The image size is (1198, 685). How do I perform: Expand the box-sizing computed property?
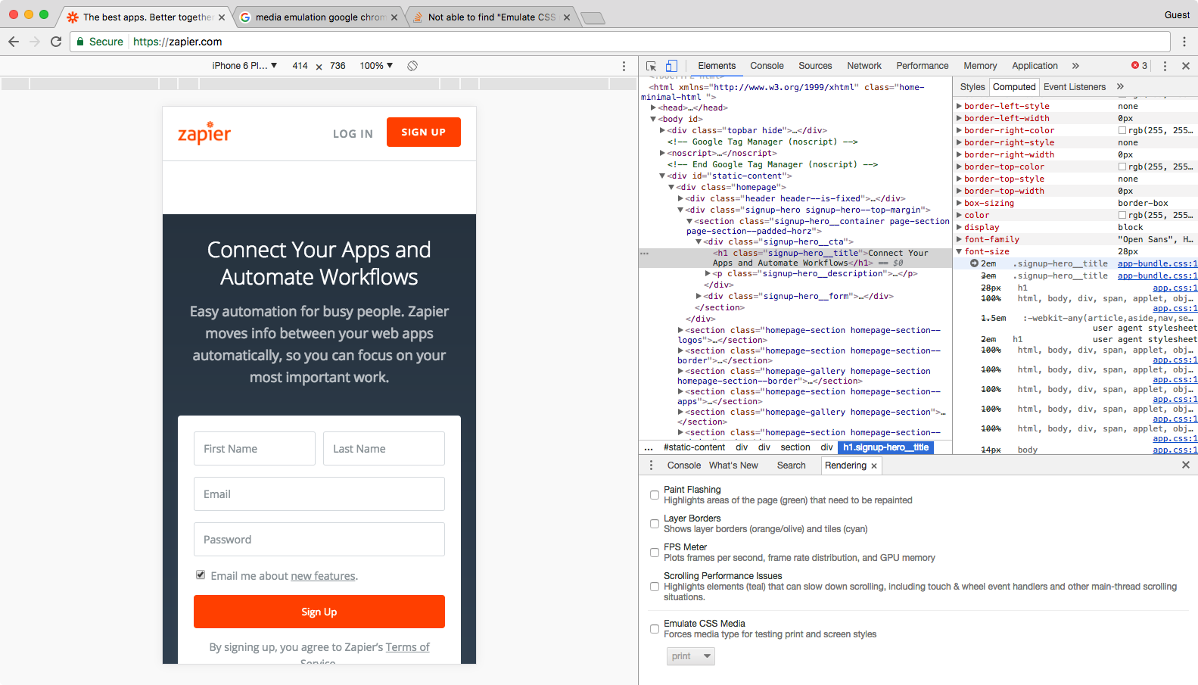(x=960, y=203)
